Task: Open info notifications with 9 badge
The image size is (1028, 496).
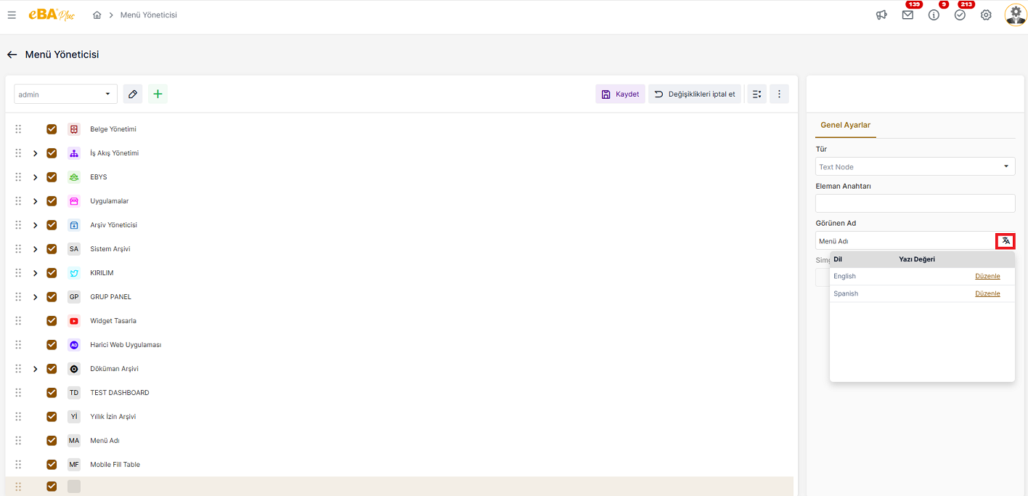Action: (934, 15)
